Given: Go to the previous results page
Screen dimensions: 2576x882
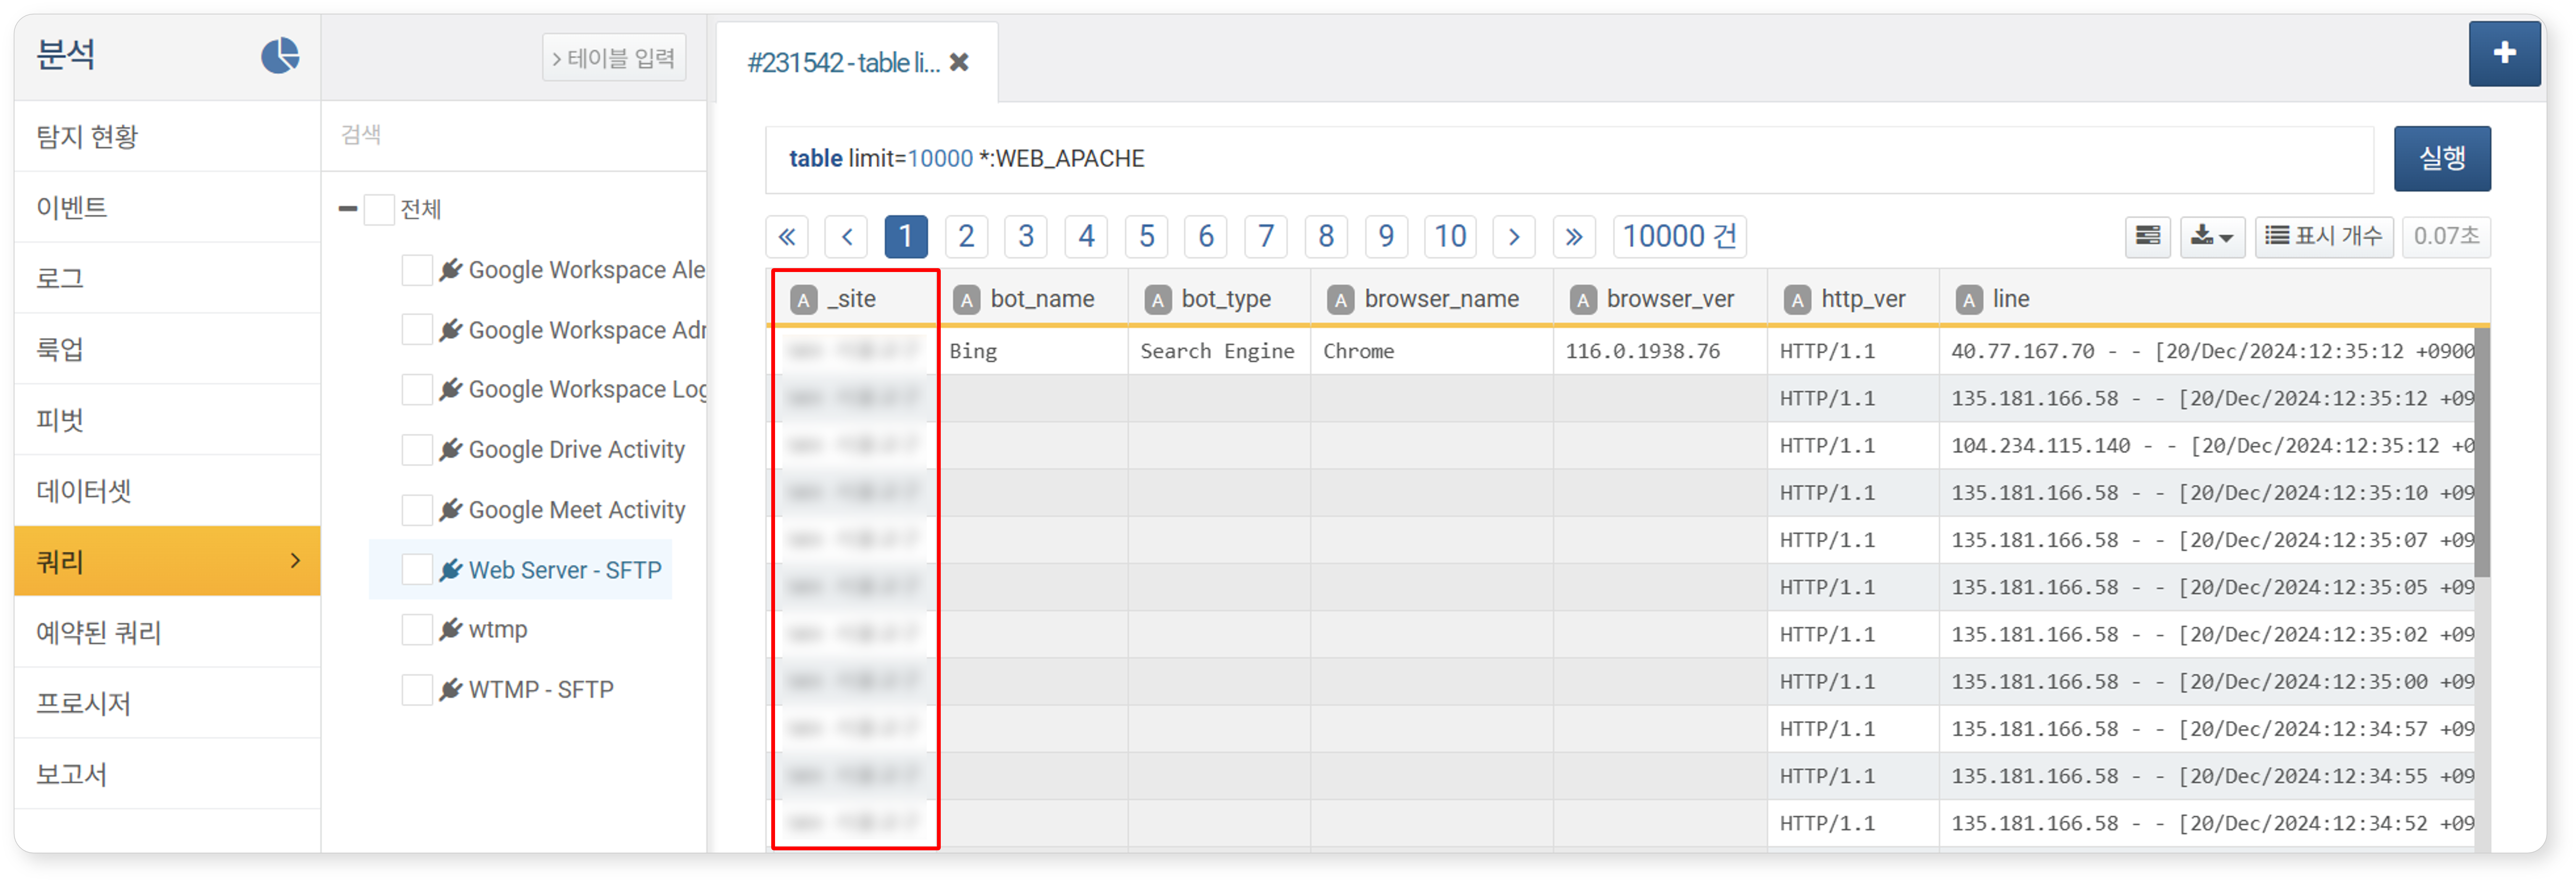Looking at the screenshot, I should coord(846,237).
